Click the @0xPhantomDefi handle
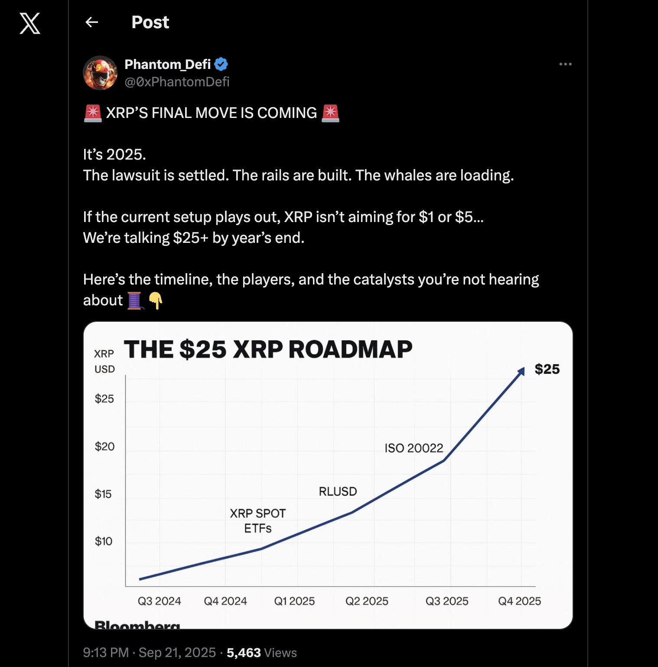This screenshot has width=658, height=667. coord(177,82)
